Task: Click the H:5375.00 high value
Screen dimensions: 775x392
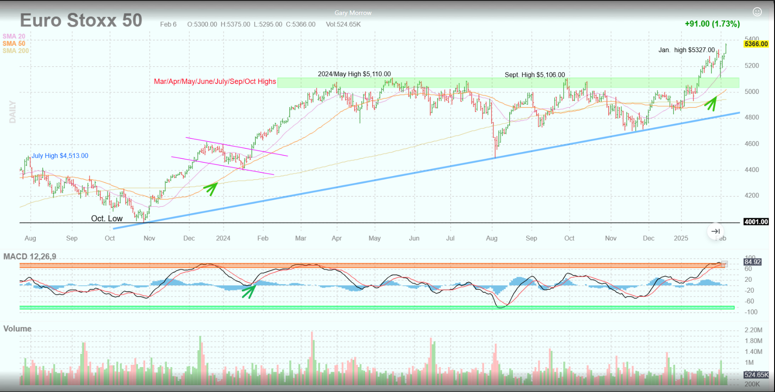Action: coord(235,24)
